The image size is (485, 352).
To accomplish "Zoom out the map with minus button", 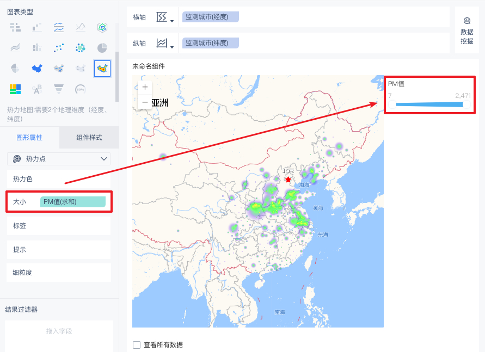I will 145,102.
